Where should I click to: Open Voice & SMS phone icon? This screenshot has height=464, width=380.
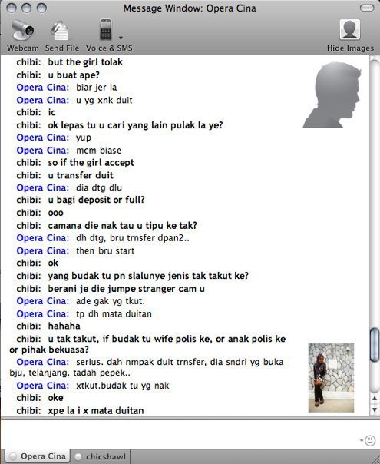[x=106, y=29]
